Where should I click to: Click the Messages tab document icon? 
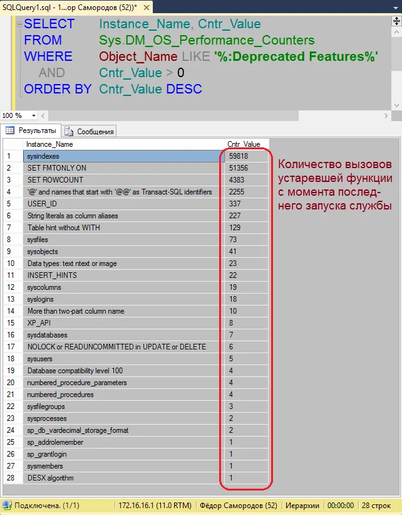pos(71,132)
